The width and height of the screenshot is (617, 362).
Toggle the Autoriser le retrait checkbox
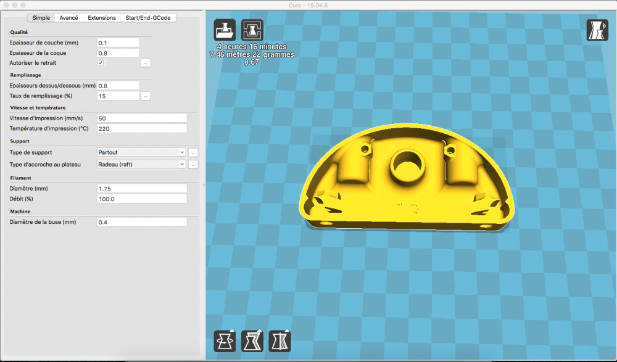(x=101, y=63)
